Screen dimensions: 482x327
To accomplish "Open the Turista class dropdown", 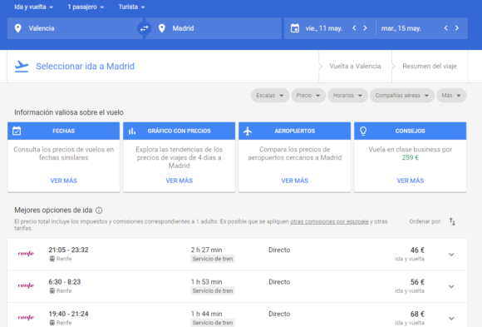I will [131, 7].
